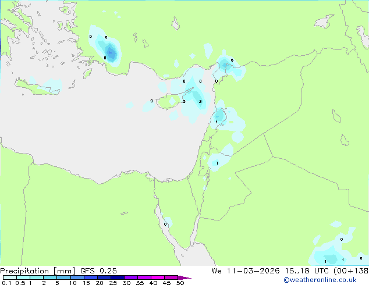
Task: Click the '15..18 UTC' time text
Action: coord(307,271)
